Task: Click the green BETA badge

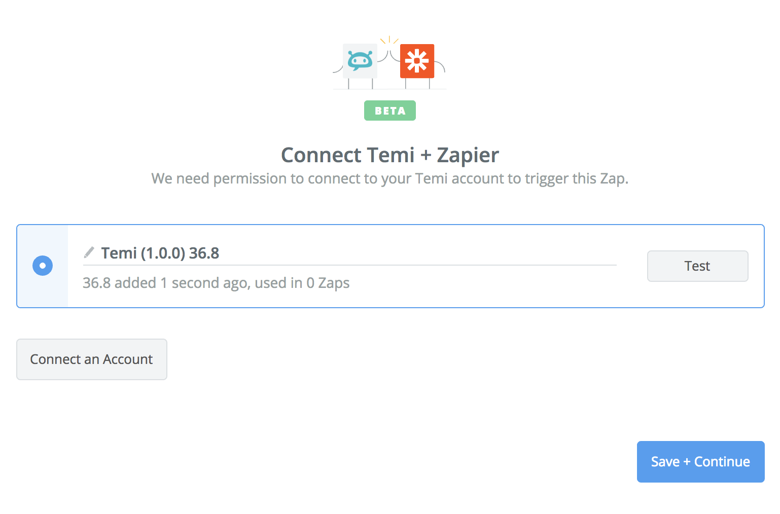Action: [x=390, y=111]
